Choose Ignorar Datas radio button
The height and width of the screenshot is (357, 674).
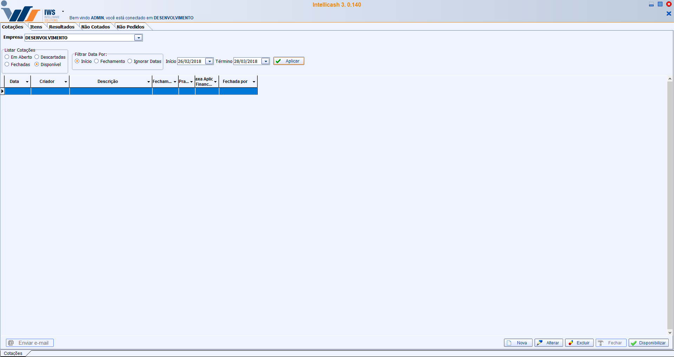130,61
